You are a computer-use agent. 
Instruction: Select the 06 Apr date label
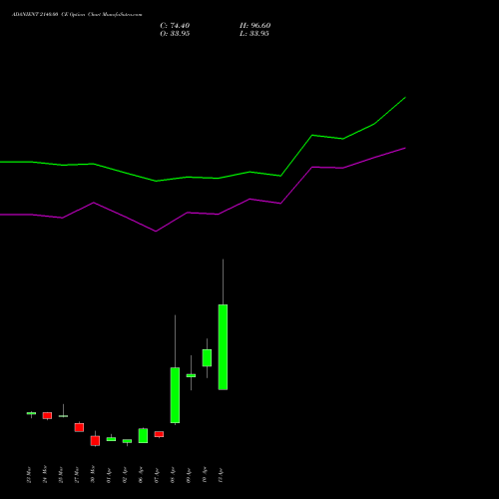pos(141,475)
